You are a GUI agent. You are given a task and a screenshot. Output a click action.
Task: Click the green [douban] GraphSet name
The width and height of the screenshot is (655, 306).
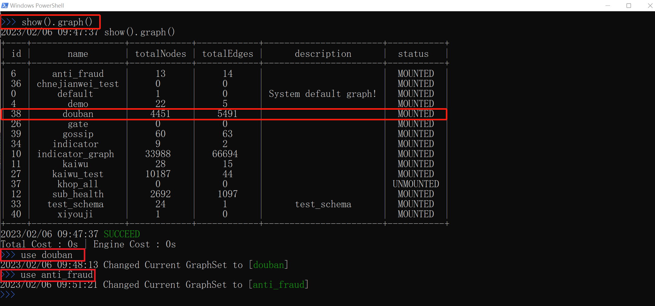[x=268, y=265]
